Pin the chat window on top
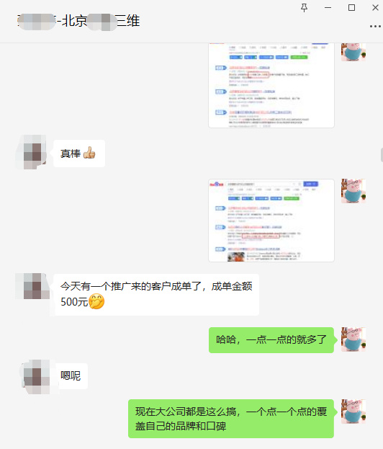The image size is (383, 449). [x=304, y=8]
